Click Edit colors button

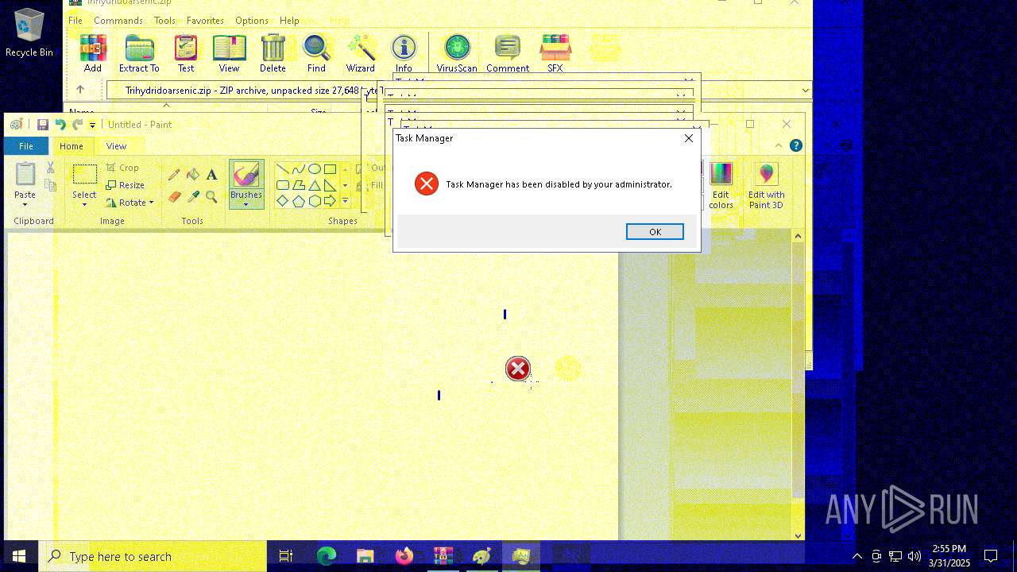tap(721, 186)
